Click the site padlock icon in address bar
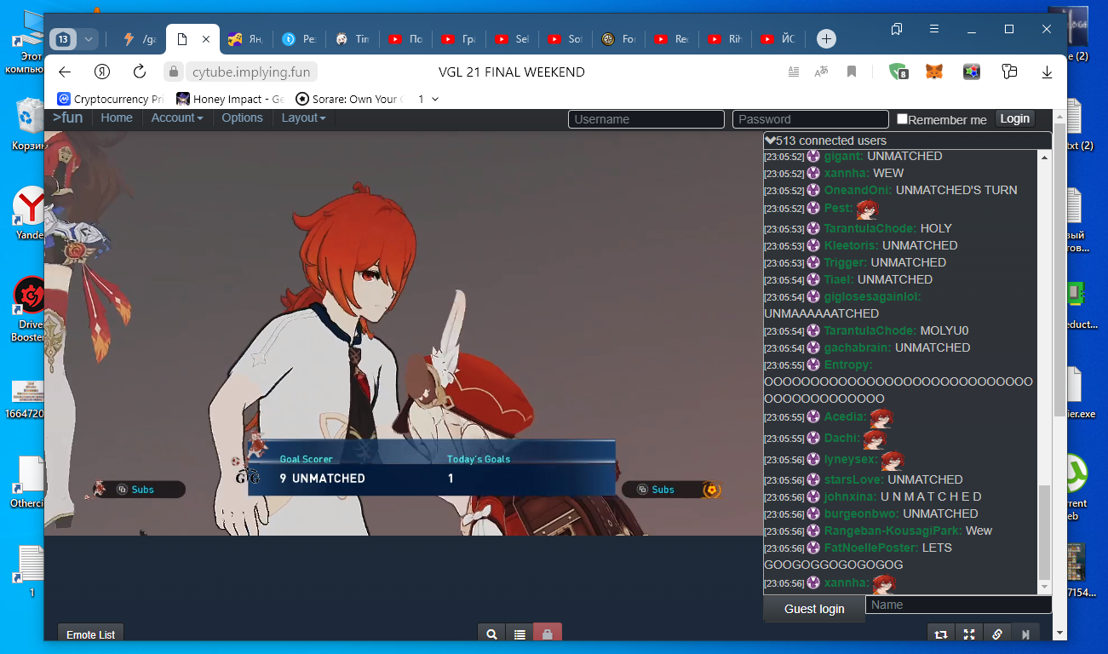 (x=174, y=72)
